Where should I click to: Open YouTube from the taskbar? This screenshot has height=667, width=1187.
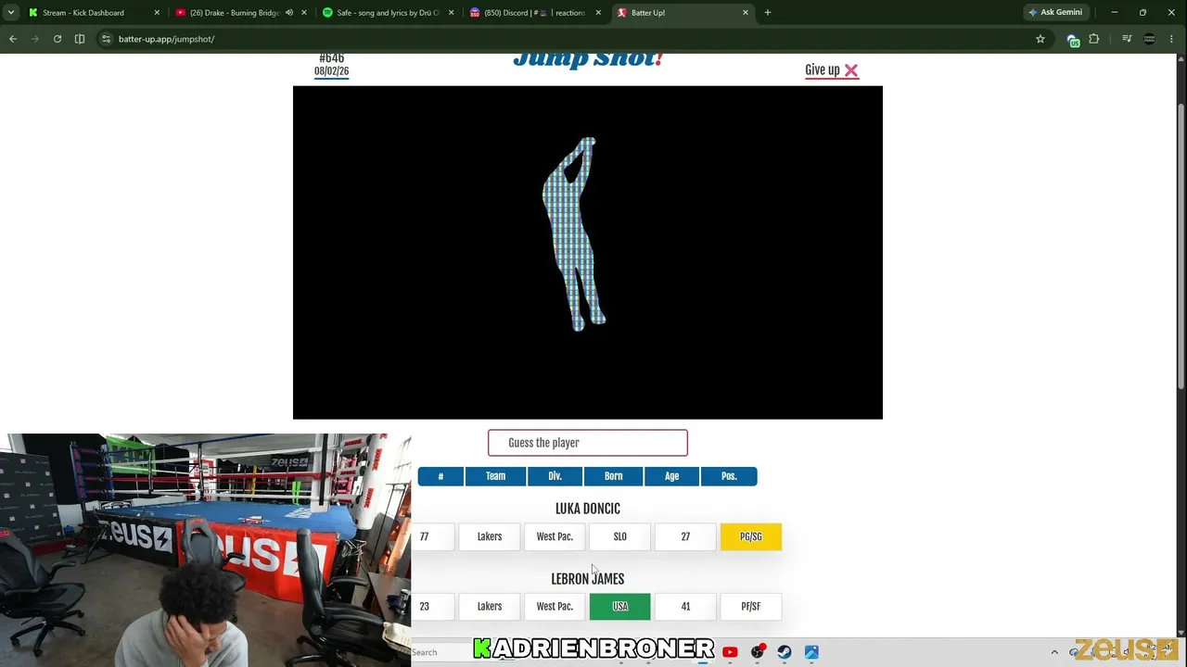click(x=730, y=652)
